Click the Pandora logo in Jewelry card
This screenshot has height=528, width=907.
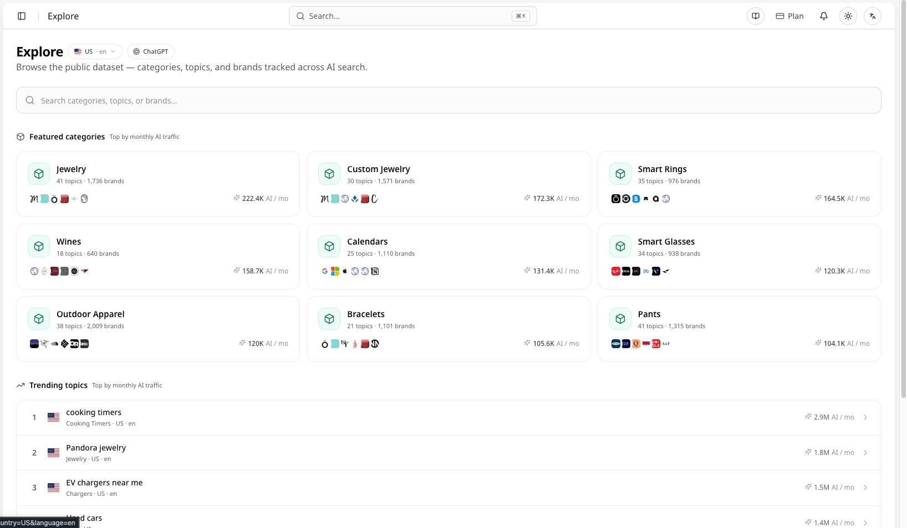54,199
